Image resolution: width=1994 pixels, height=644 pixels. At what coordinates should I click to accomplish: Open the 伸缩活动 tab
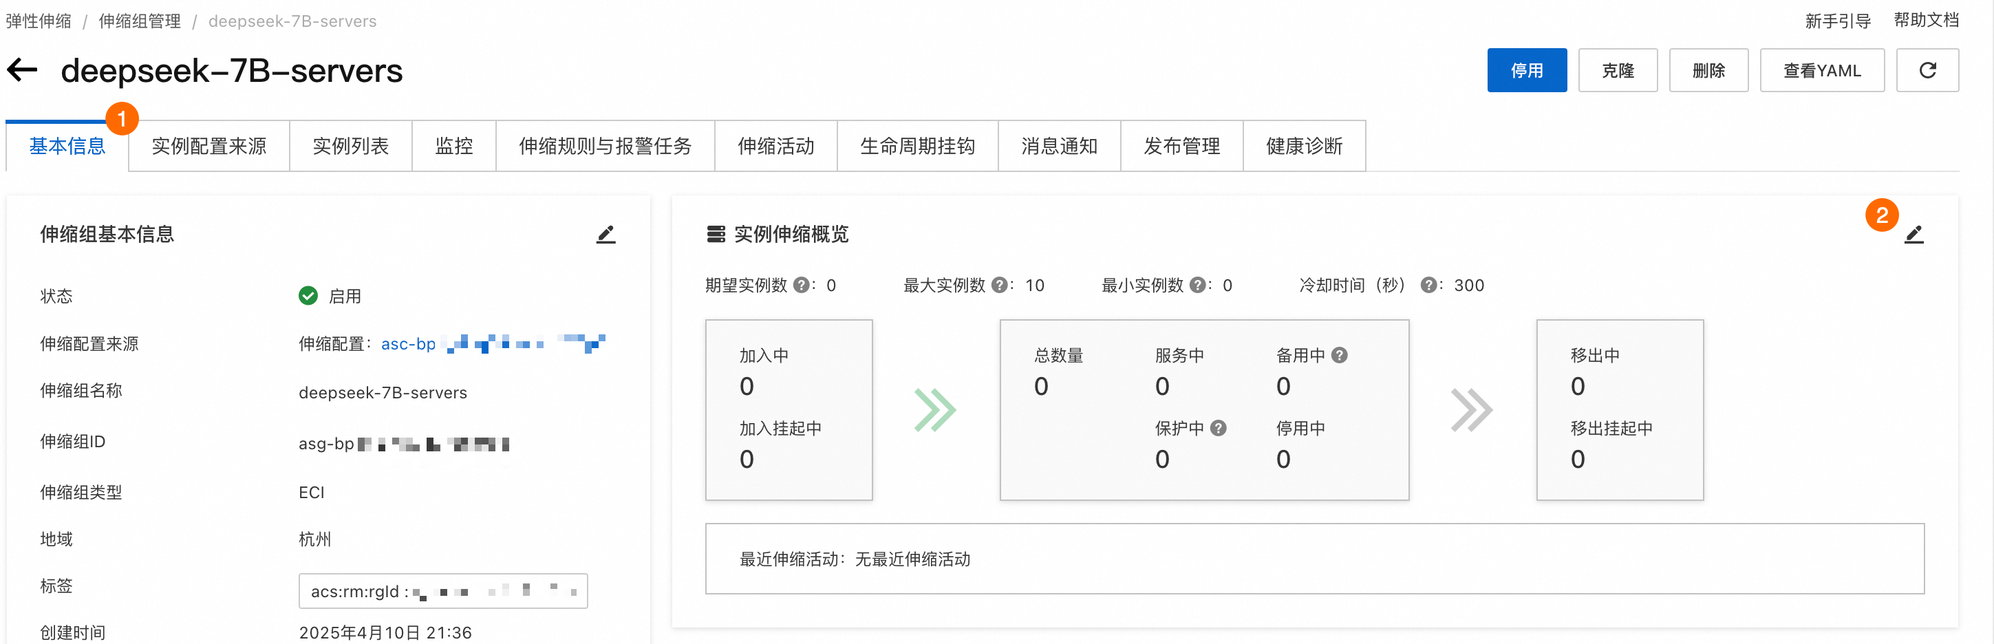tap(775, 147)
